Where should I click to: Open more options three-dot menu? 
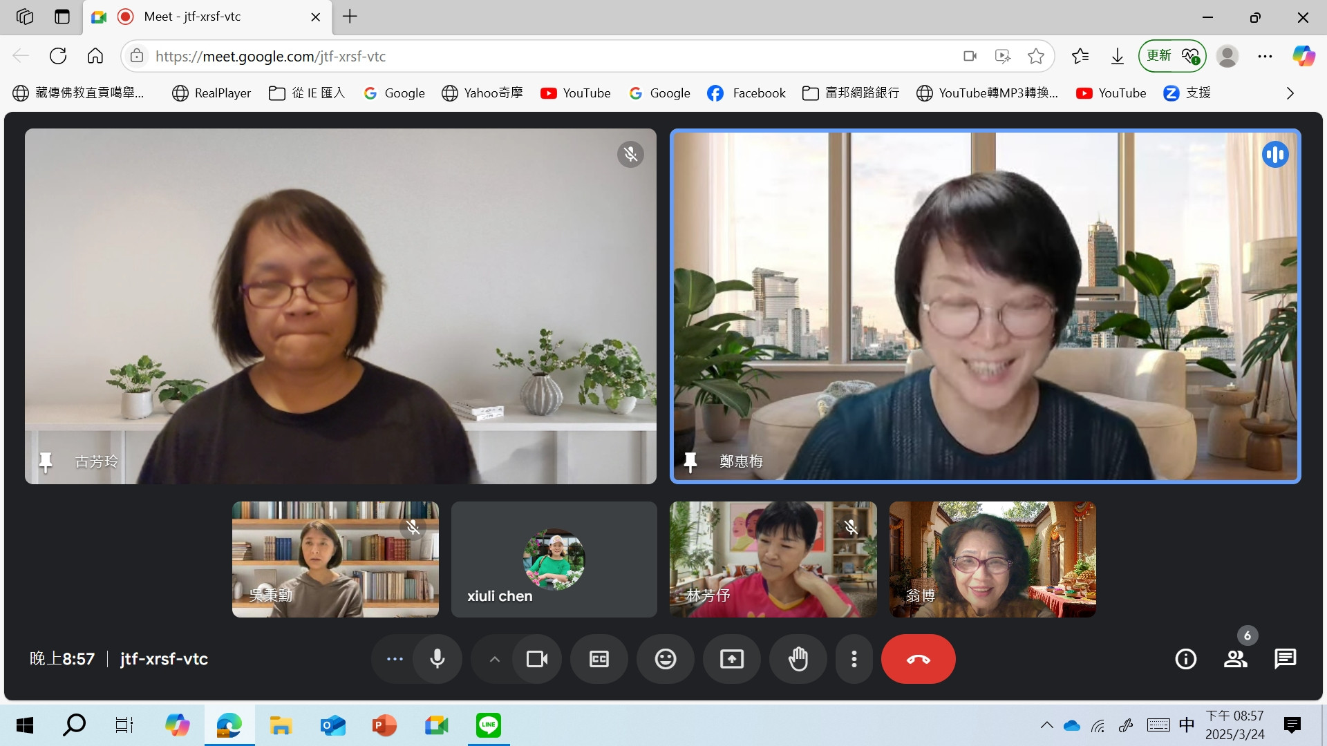point(854,659)
